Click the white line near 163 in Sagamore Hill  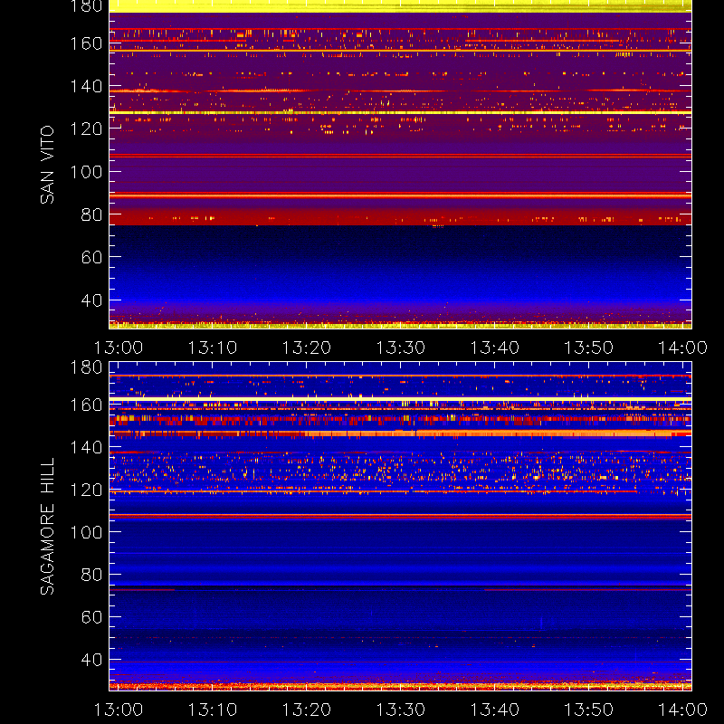click(x=400, y=399)
